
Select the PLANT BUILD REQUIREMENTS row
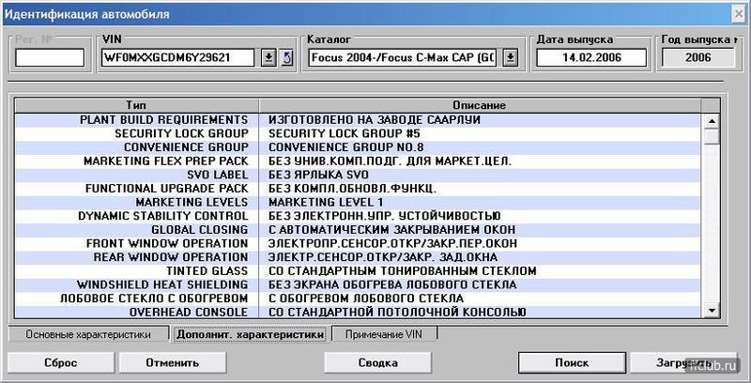point(358,120)
